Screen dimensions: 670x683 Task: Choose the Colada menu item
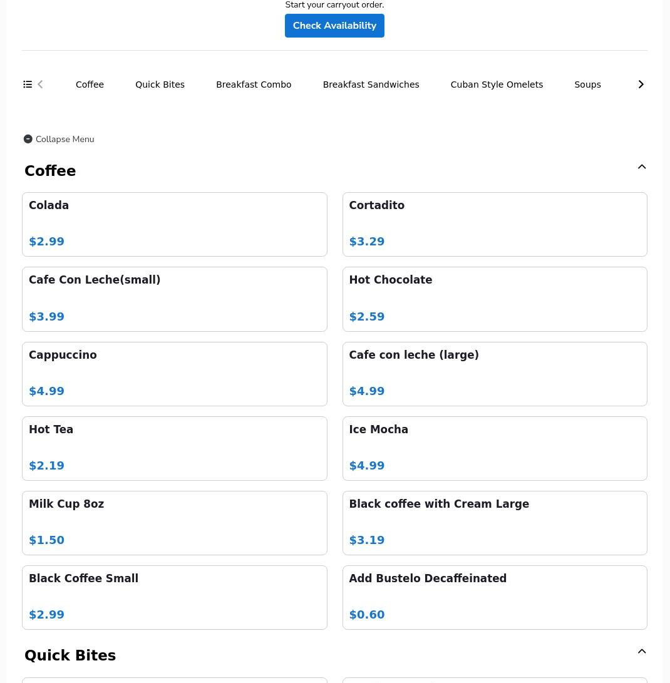[174, 224]
